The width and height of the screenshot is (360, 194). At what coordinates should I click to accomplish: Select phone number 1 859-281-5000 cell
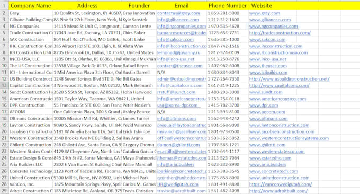[228, 13]
